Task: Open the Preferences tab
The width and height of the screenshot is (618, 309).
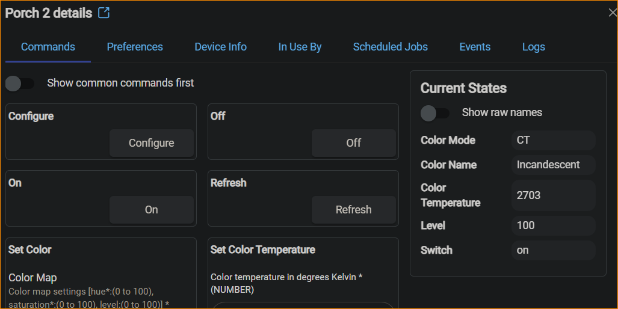Action: point(135,47)
